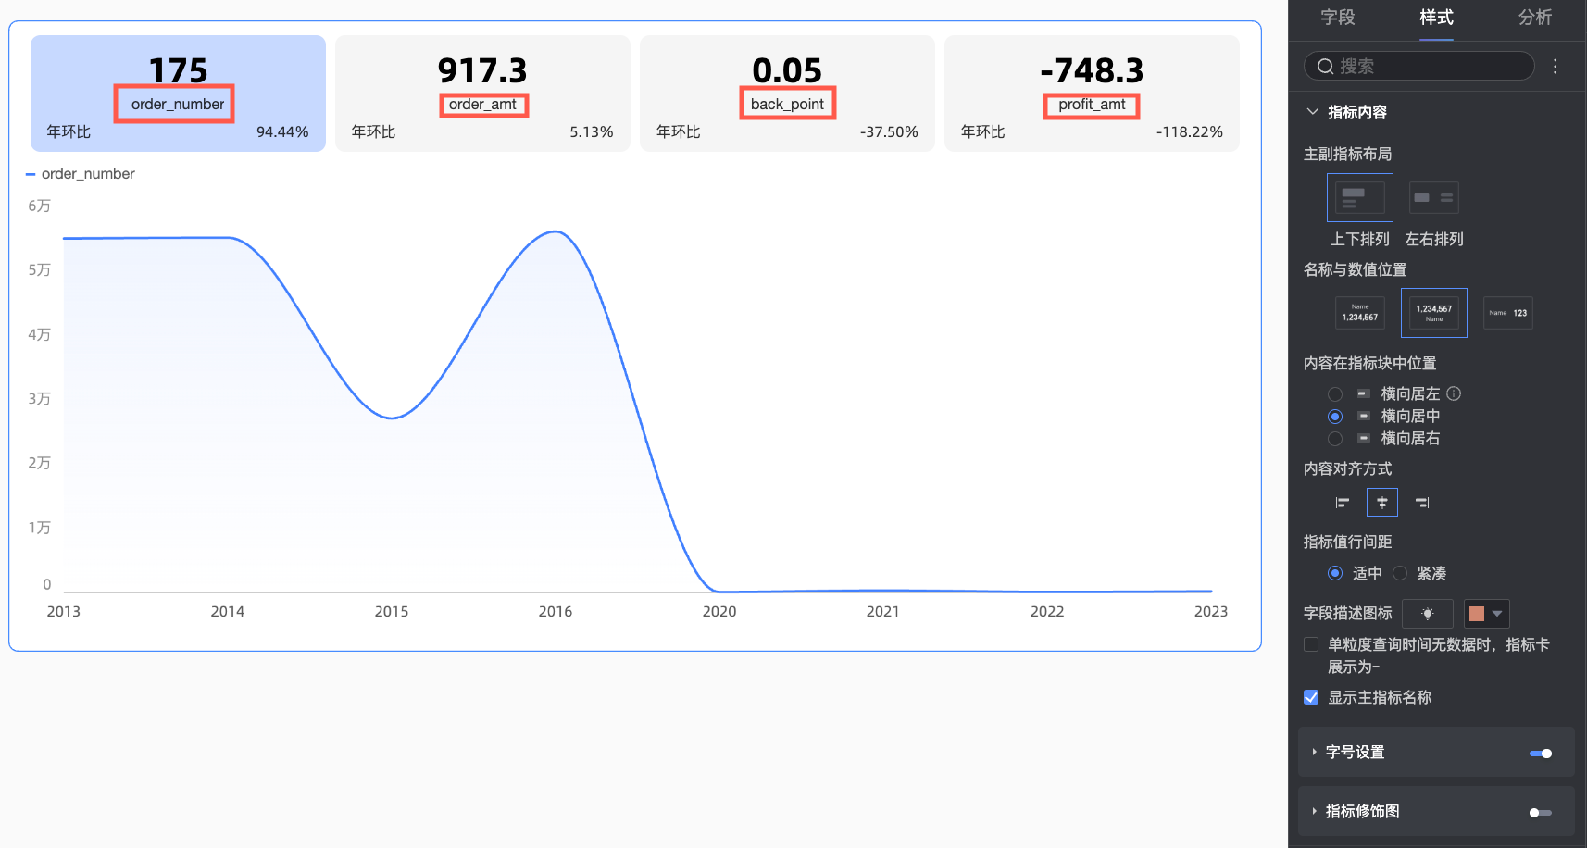
Task: Choose the 上下排列 layout icon
Action: (1359, 197)
